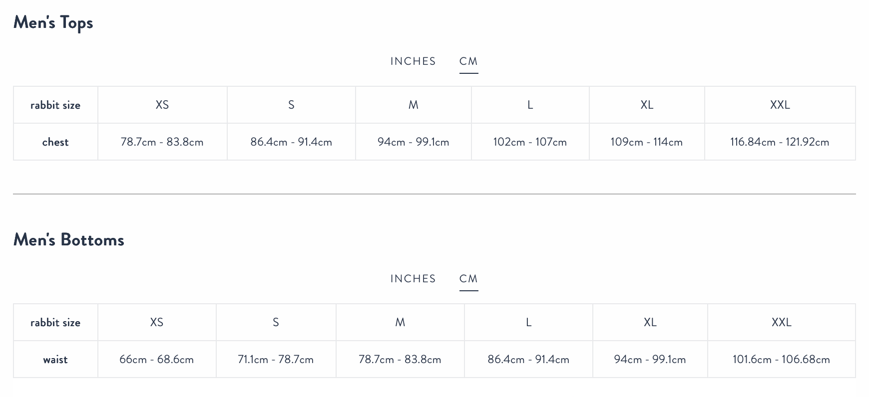Screen dimensions: 869x397
Task: Select the 116.84cm - 121.92cm chest cell
Action: click(x=780, y=142)
